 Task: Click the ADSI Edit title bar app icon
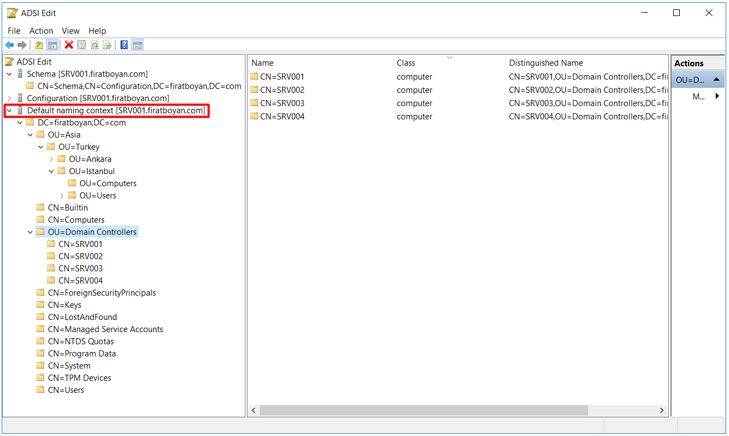click(x=12, y=13)
